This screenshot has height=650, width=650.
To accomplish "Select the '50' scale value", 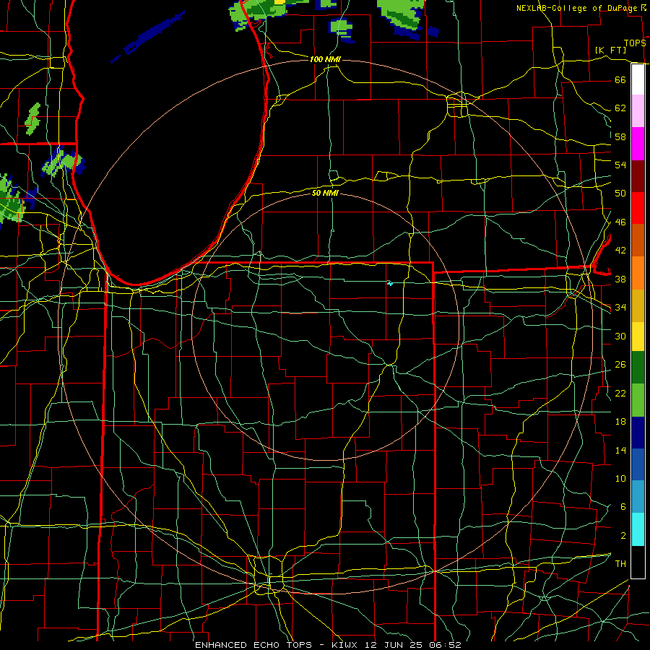I will click(620, 193).
